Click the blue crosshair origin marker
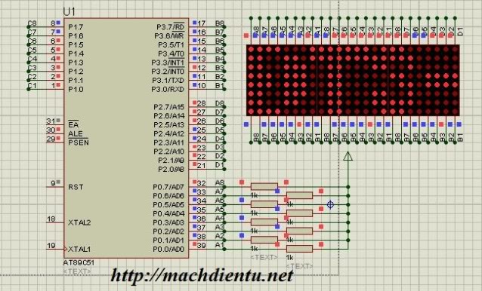 [x=330, y=204]
